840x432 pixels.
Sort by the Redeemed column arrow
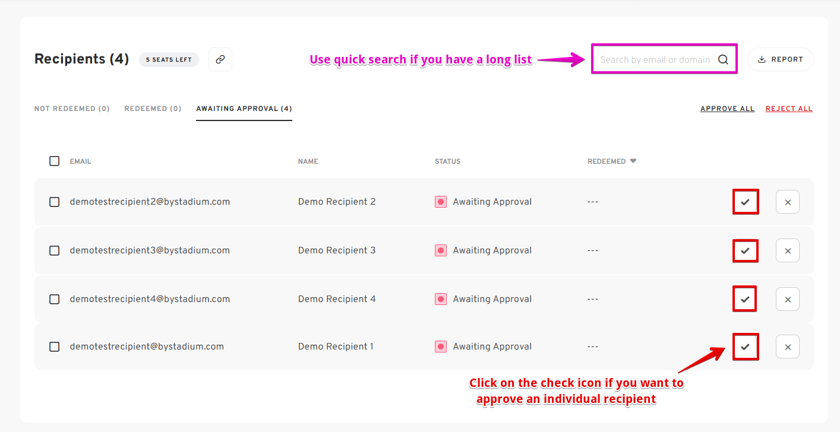click(x=633, y=161)
